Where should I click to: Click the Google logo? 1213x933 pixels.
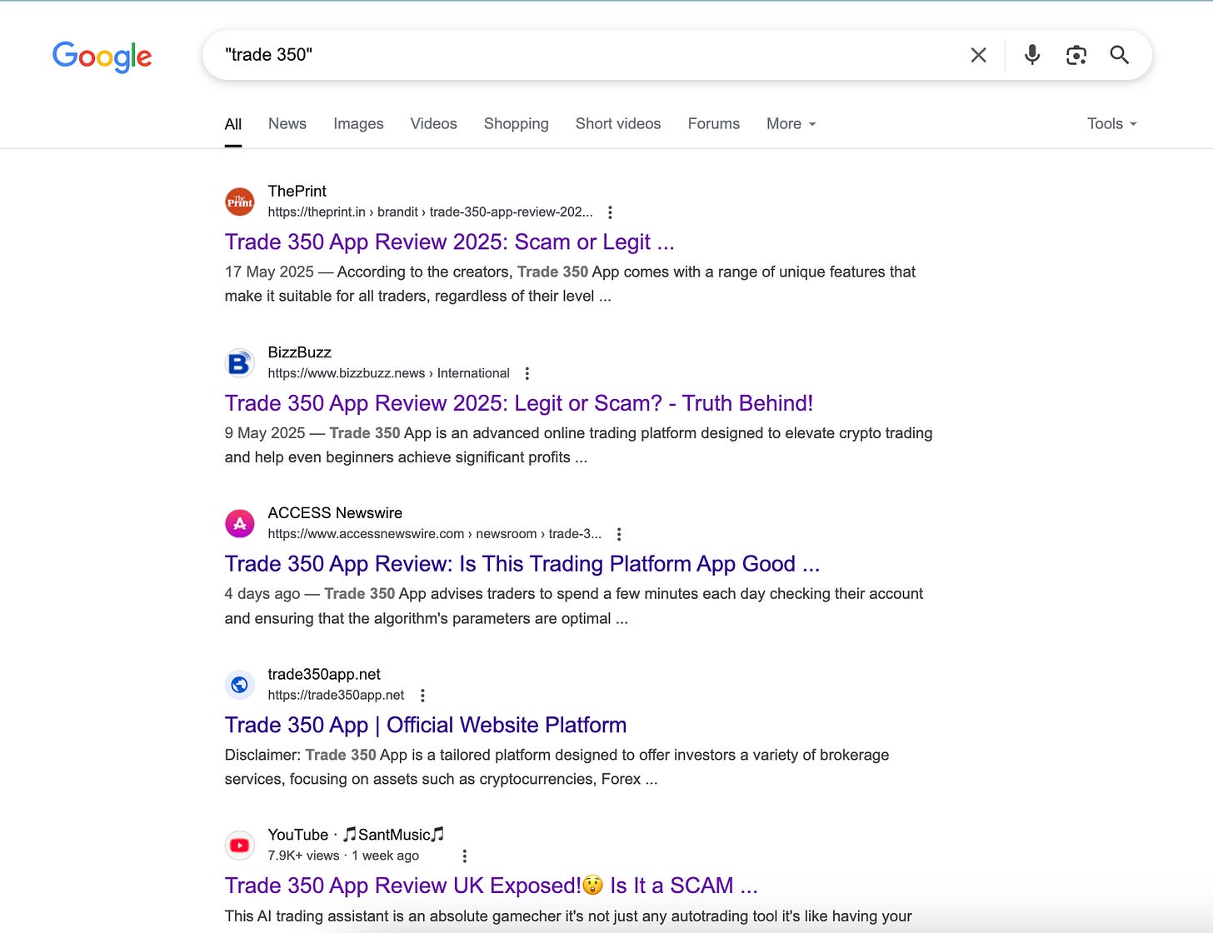(x=102, y=56)
